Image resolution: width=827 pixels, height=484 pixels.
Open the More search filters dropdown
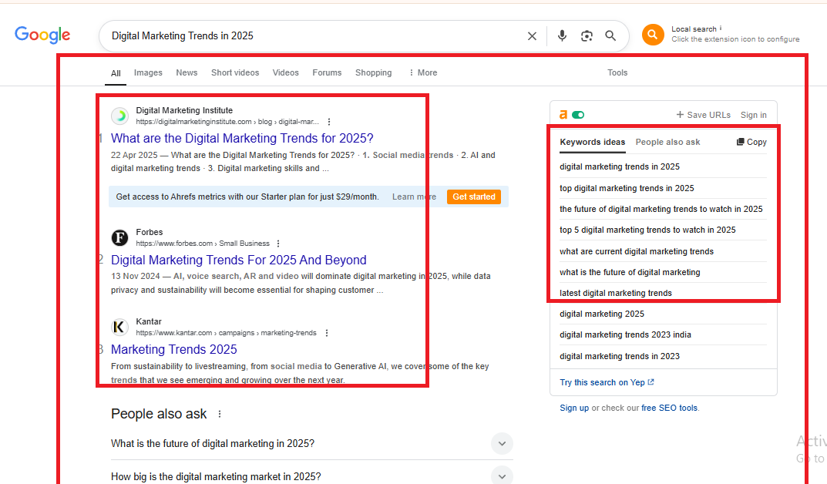coord(423,72)
